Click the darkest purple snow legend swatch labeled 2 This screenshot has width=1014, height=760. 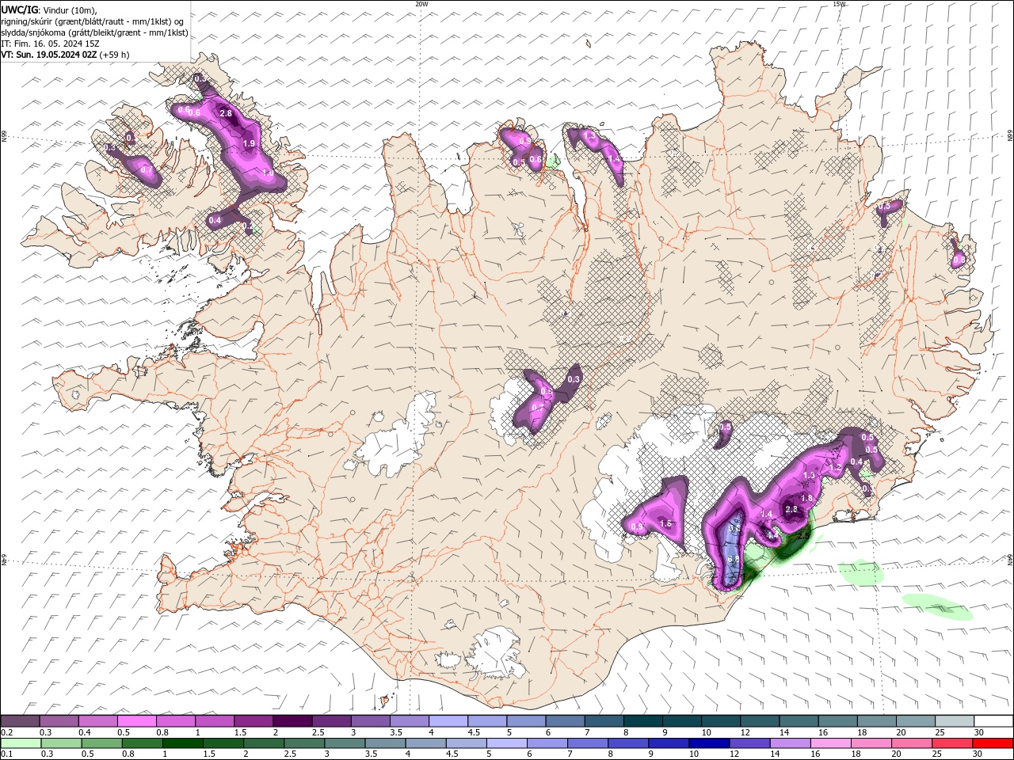coord(292,721)
